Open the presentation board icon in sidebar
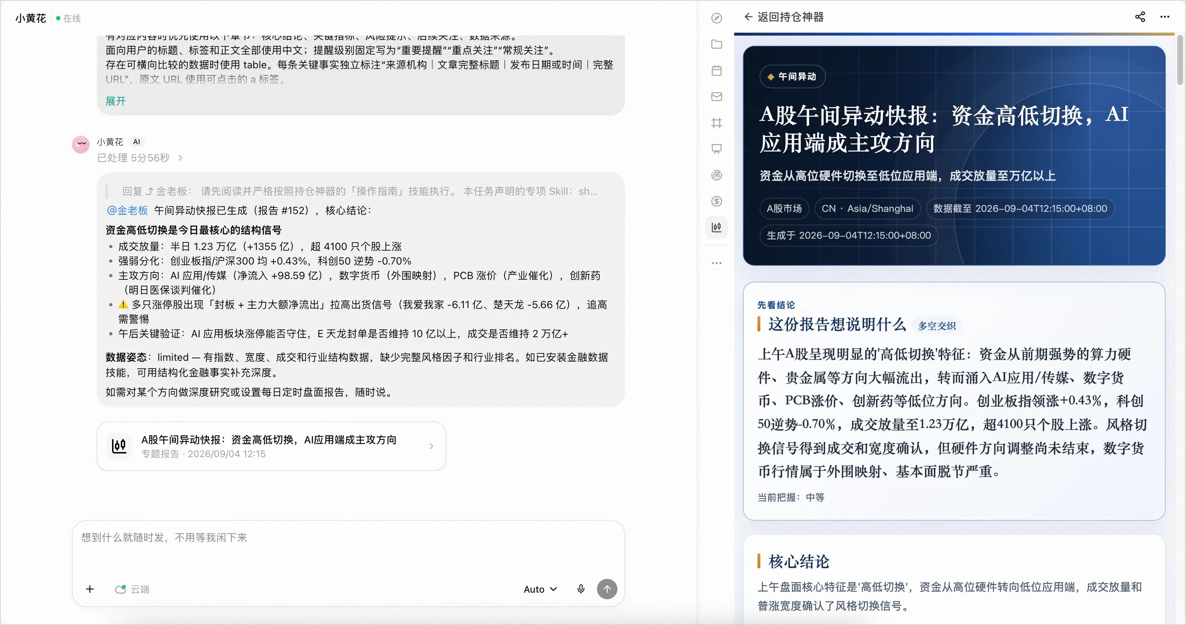The height and width of the screenshot is (625, 1186). (716, 149)
